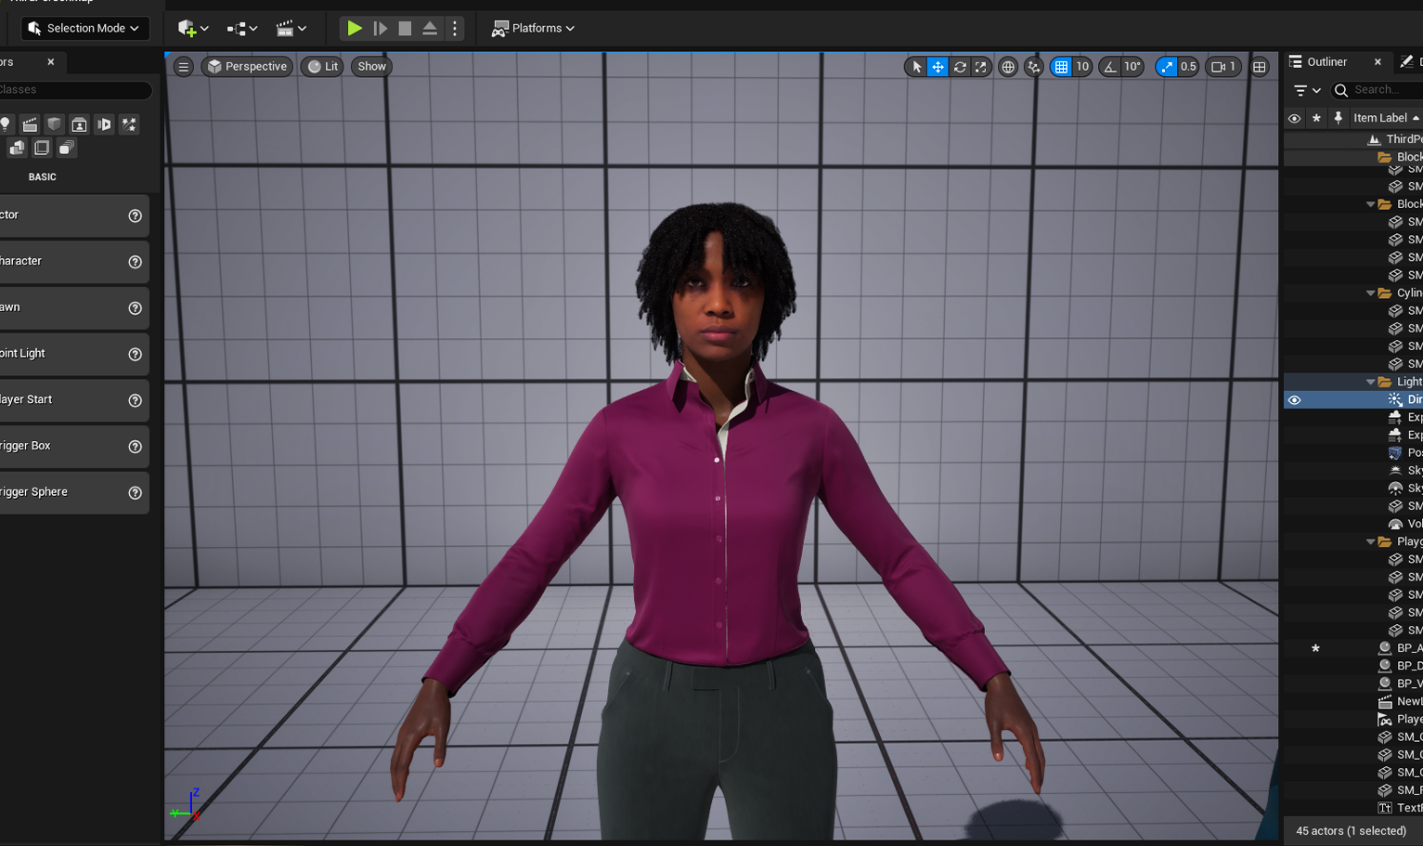
Task: Open the Platforms dropdown
Action: click(x=533, y=28)
